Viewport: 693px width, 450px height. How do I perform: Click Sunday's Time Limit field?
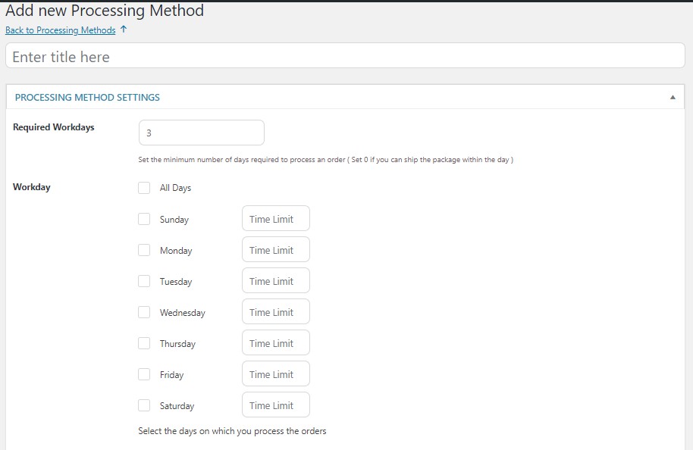coord(276,219)
